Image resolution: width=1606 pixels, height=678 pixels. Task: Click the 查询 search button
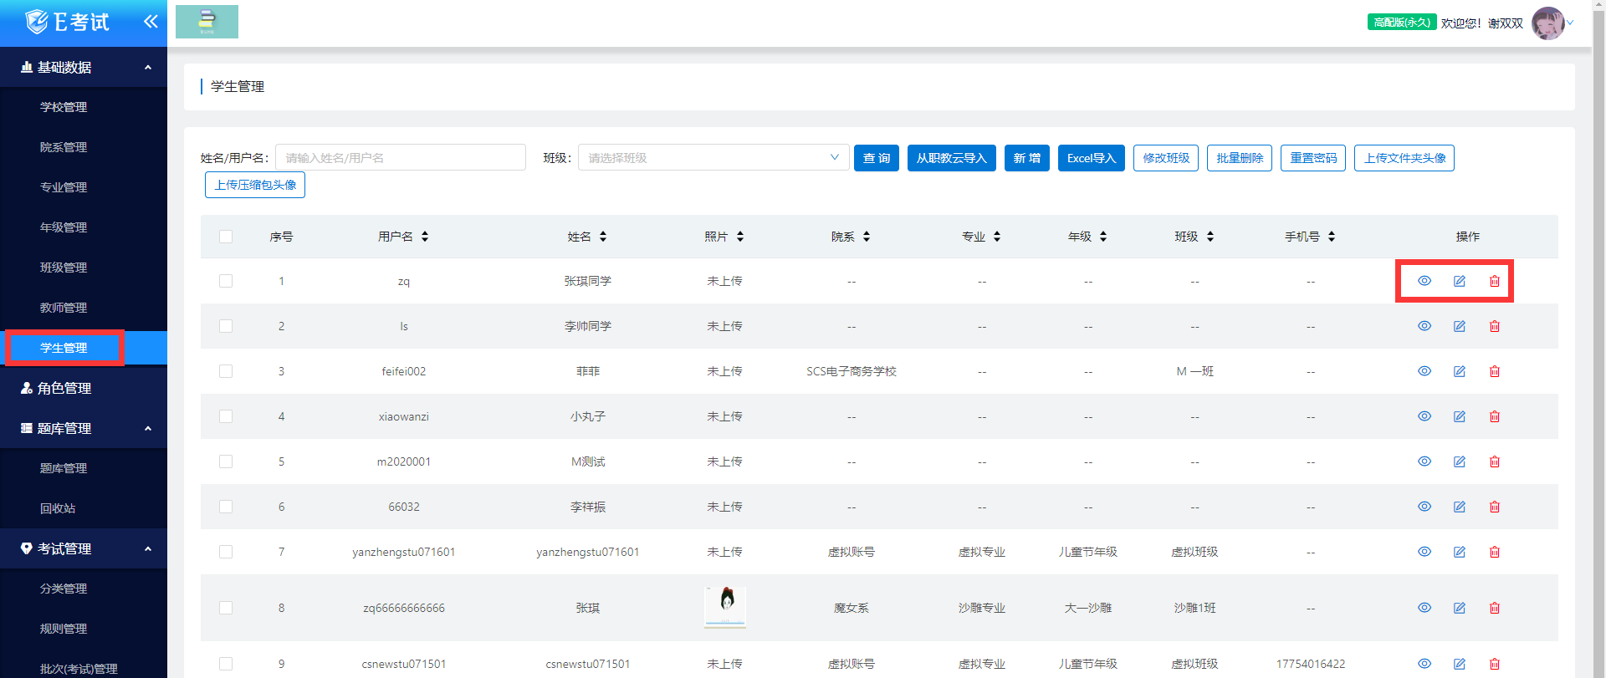point(876,158)
